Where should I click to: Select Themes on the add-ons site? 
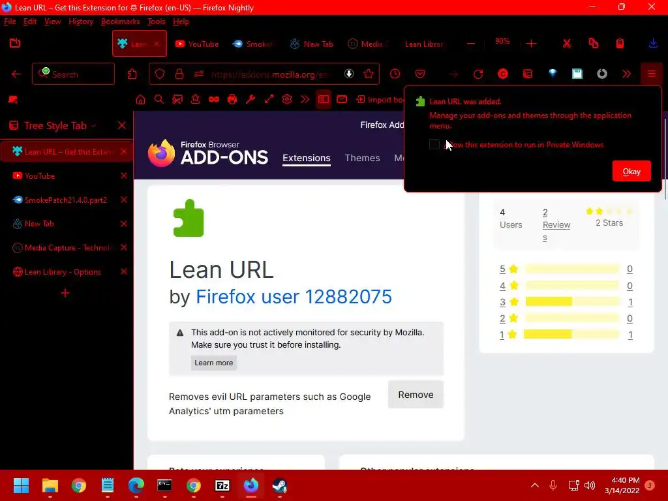point(362,158)
